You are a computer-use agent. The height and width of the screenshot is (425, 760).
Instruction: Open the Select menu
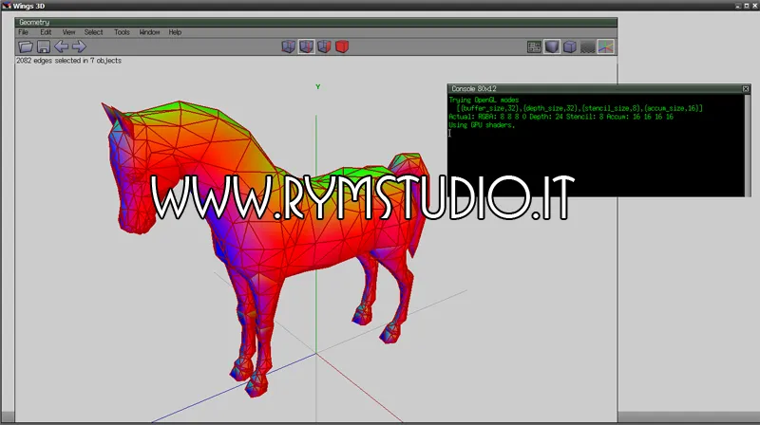tap(93, 32)
